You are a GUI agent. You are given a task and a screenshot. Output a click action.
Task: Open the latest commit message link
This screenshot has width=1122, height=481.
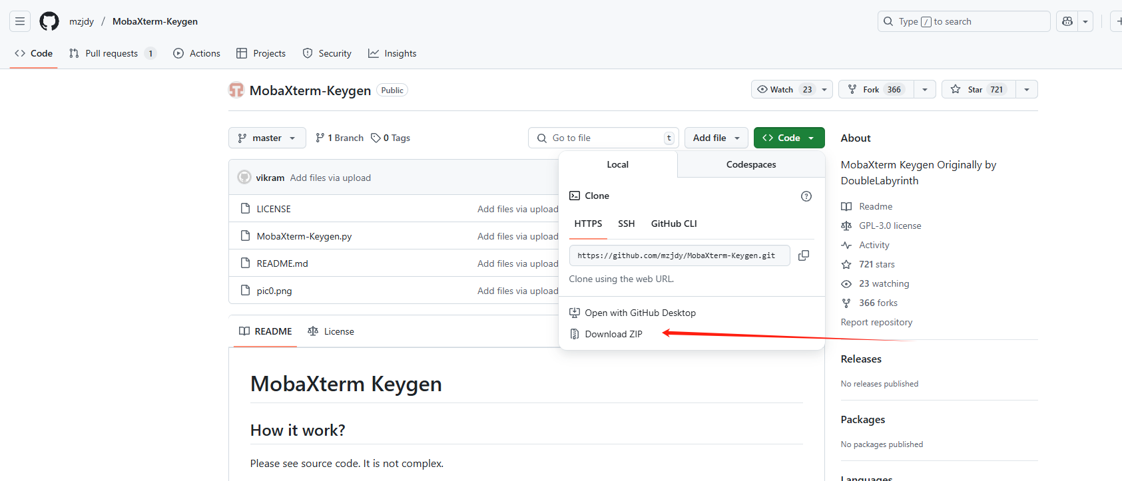point(330,178)
